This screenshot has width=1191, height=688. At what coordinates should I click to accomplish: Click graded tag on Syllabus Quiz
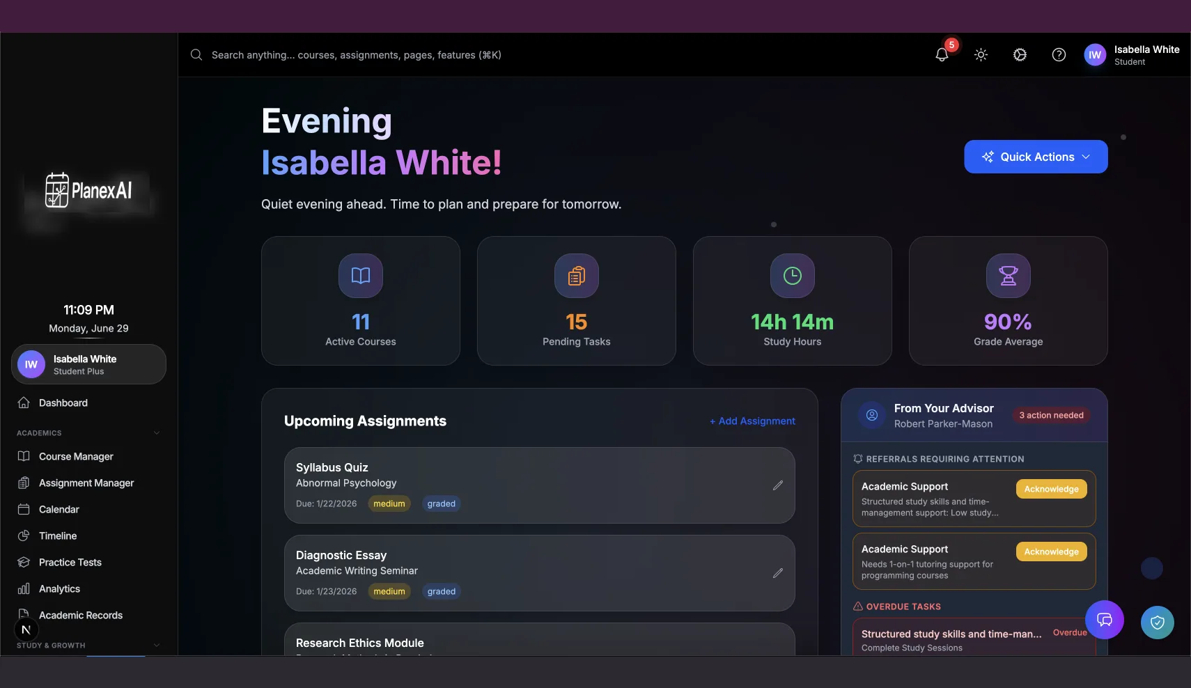point(442,504)
